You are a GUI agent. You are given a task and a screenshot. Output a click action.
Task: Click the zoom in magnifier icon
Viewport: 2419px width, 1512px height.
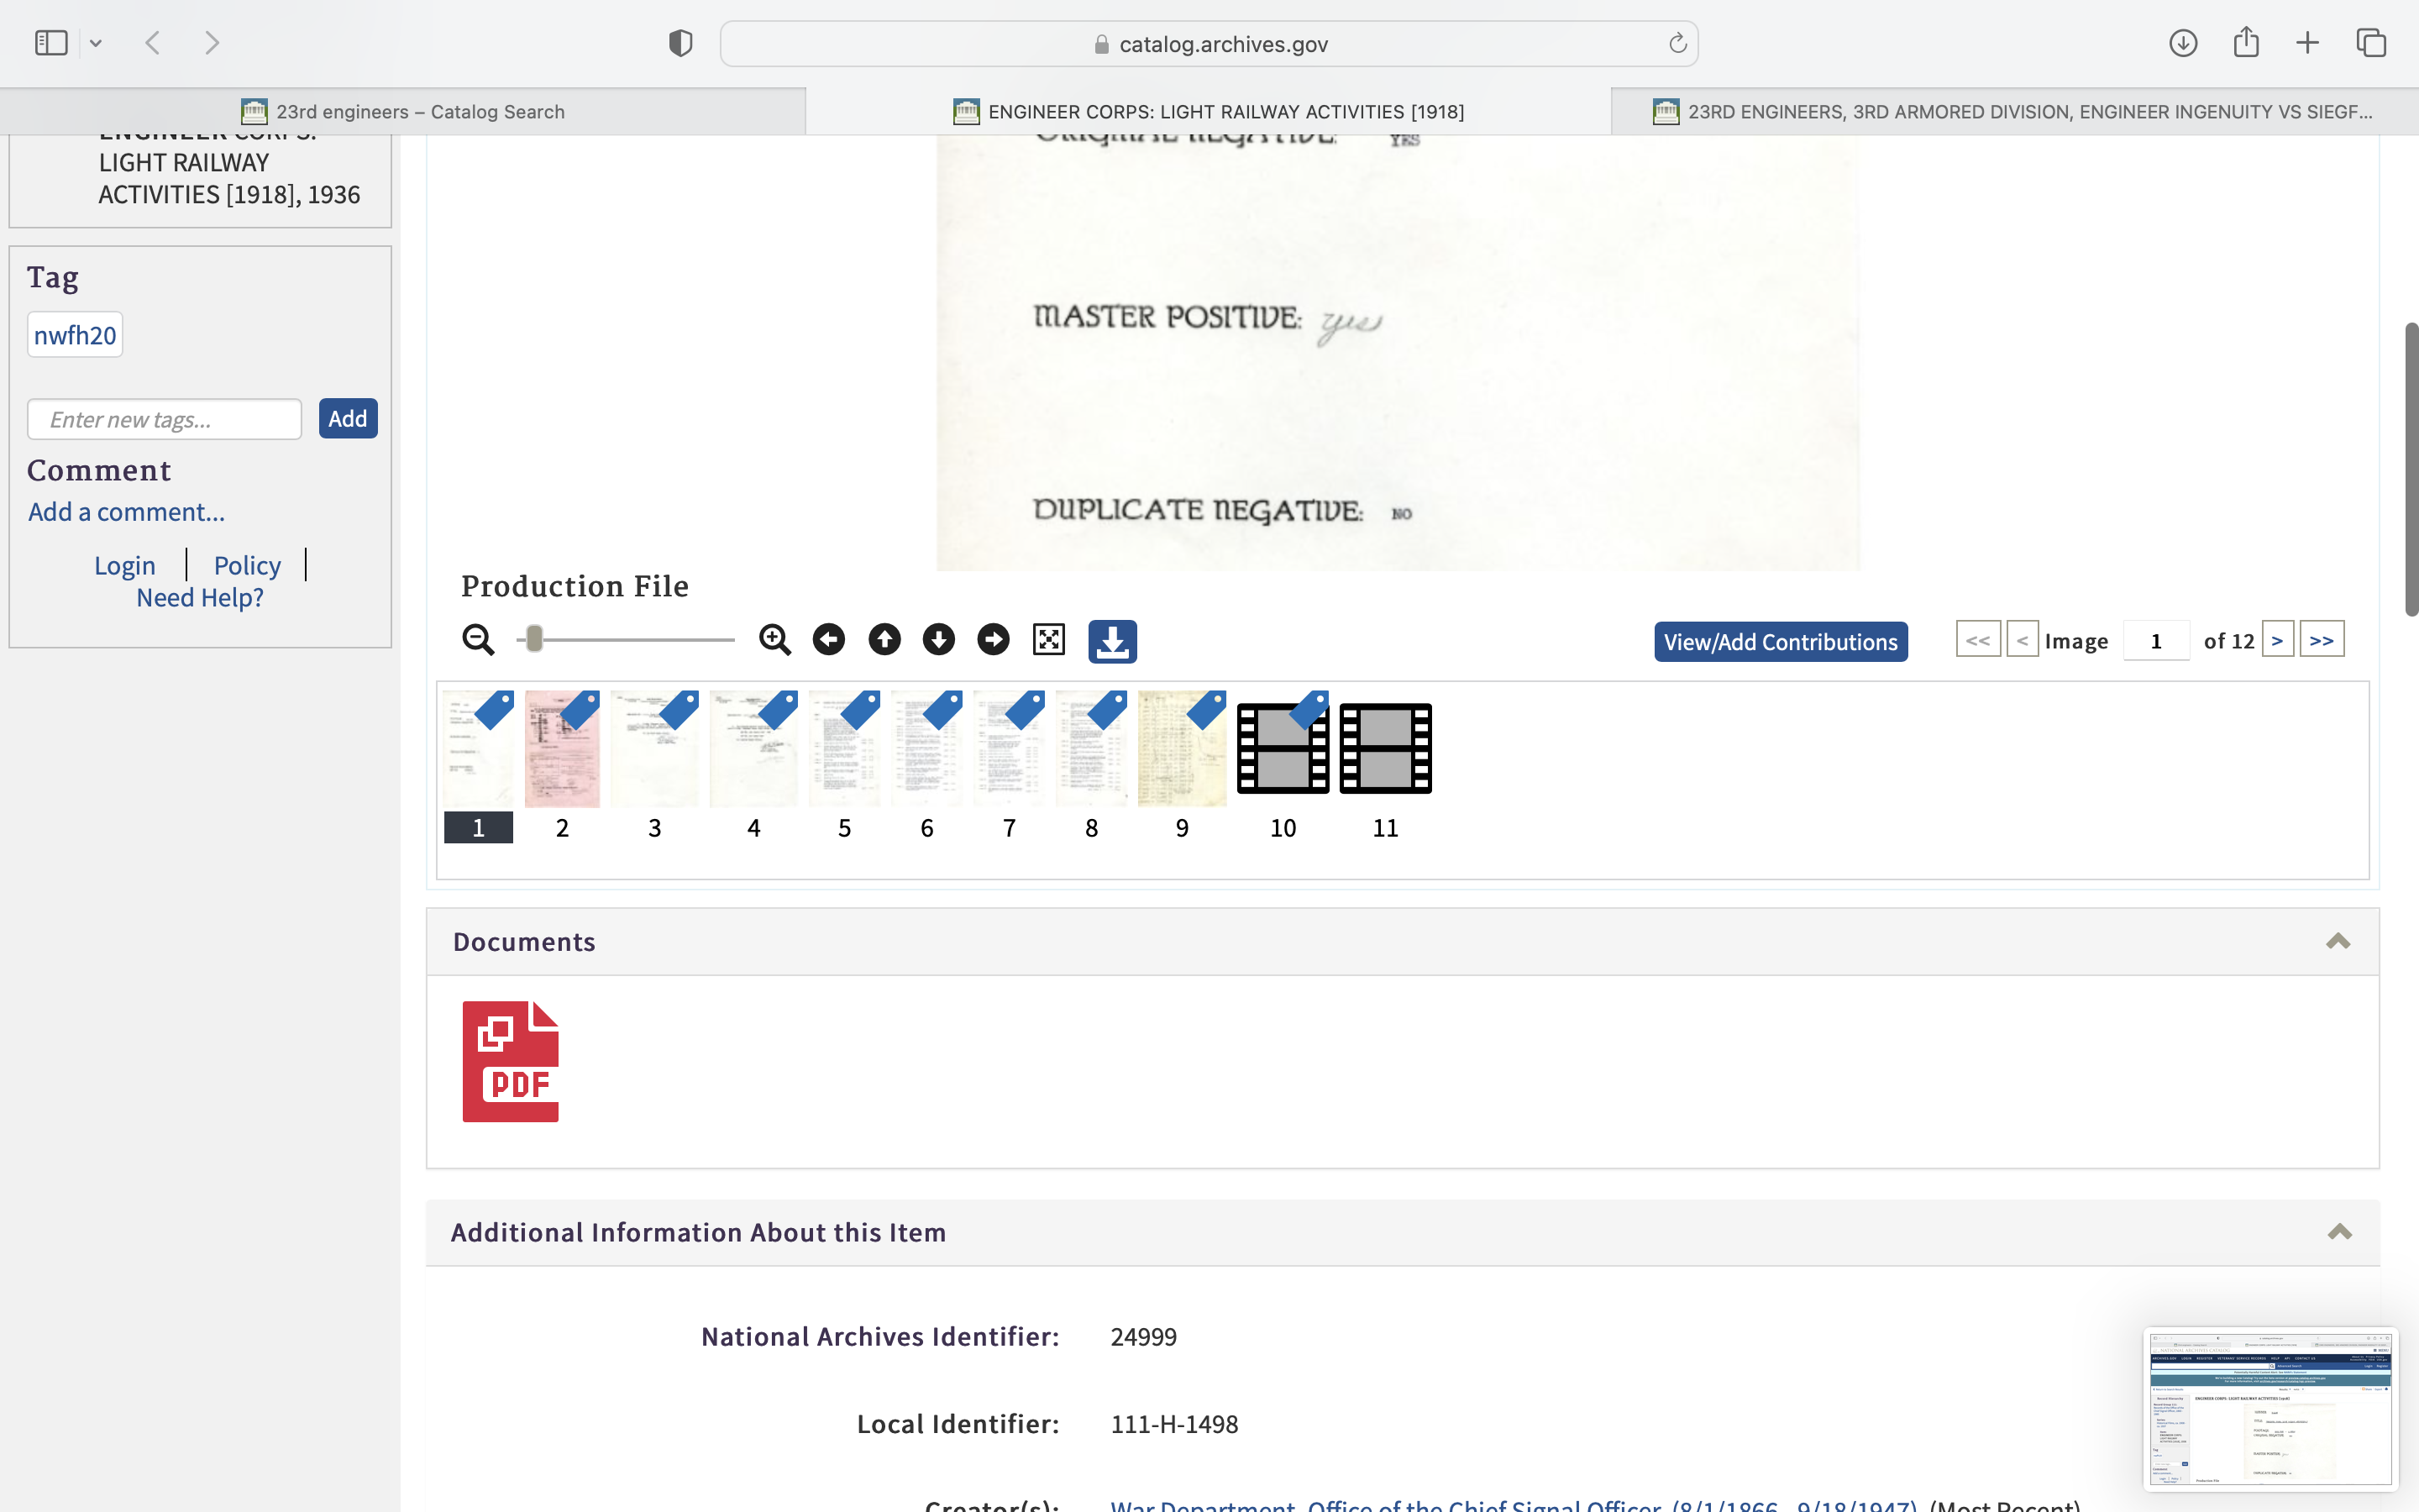(x=774, y=640)
